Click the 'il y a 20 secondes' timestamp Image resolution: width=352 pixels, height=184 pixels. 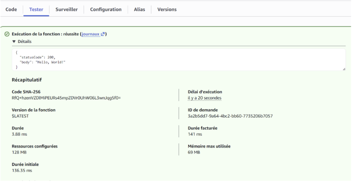click(x=204, y=98)
